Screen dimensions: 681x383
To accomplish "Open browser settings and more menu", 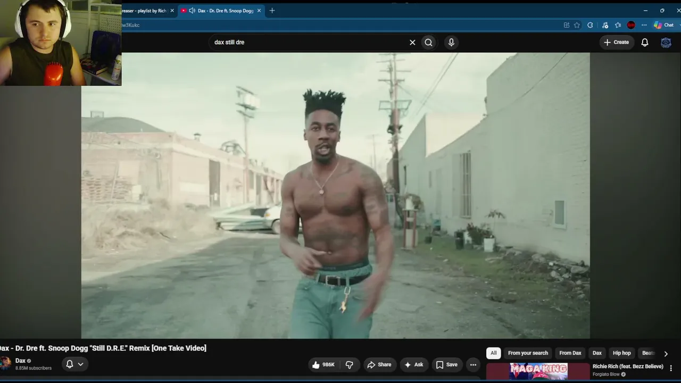I will pos(644,25).
